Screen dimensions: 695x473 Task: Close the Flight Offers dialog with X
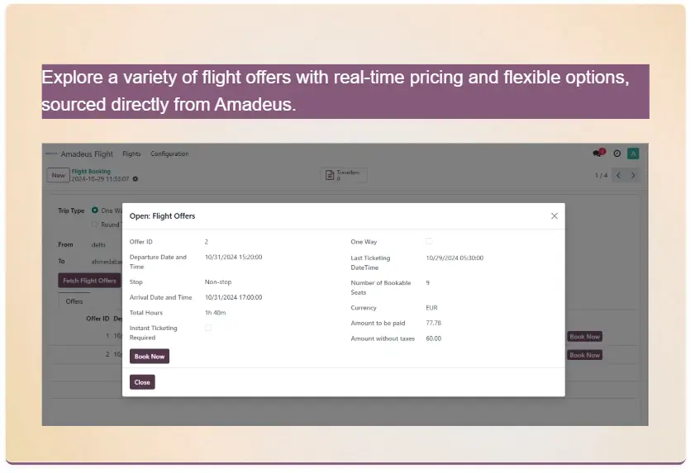[x=555, y=216]
